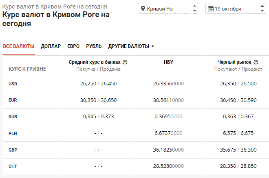Open the USD currency link
Image resolution: width=269 pixels, height=178 pixels.
(13, 84)
